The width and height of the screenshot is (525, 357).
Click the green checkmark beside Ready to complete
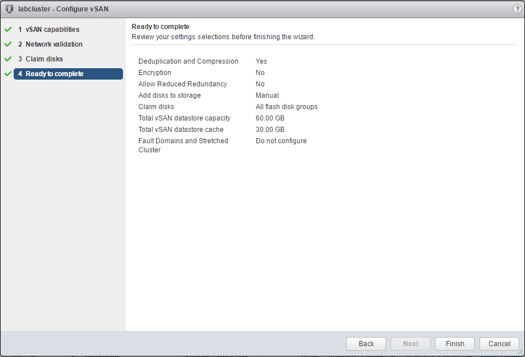pos(8,73)
